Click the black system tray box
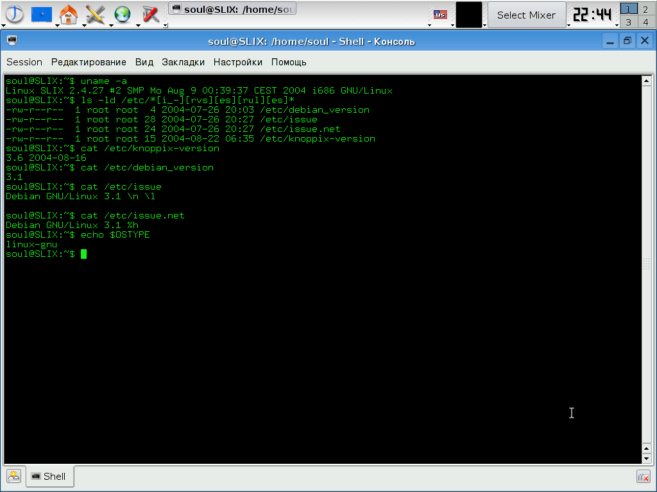Screen dimensions: 657x492 [469, 15]
